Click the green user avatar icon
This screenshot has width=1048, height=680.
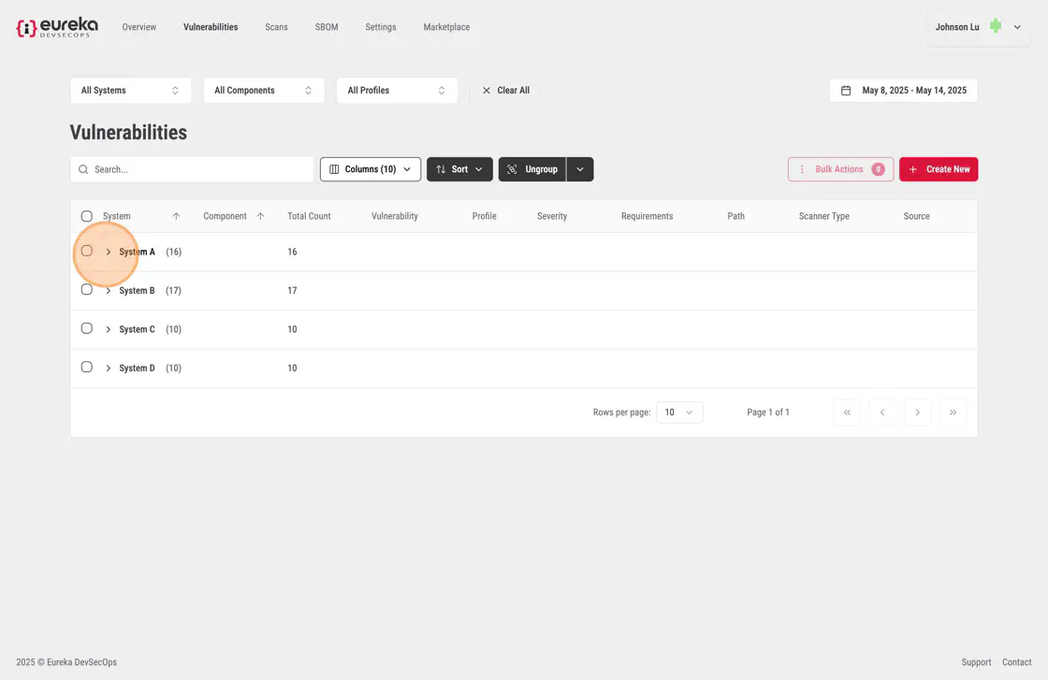pos(996,26)
